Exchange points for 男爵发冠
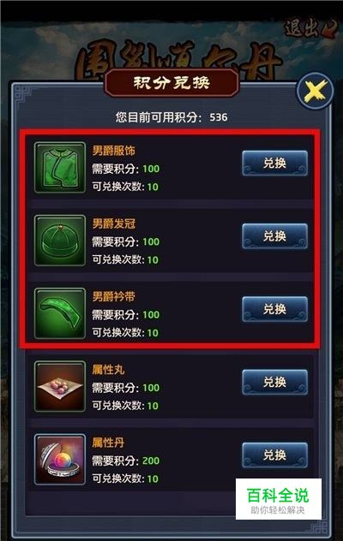 [275, 236]
